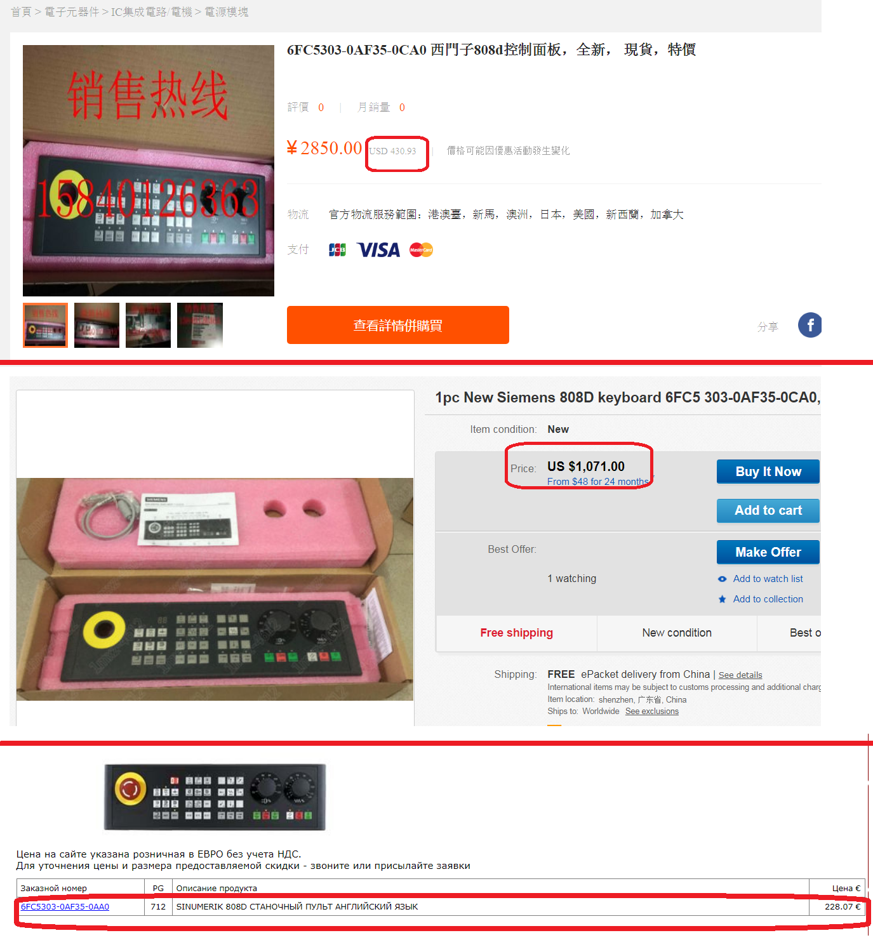Click the JCB payment logo
The height and width of the screenshot is (940, 873).
pyautogui.click(x=337, y=250)
